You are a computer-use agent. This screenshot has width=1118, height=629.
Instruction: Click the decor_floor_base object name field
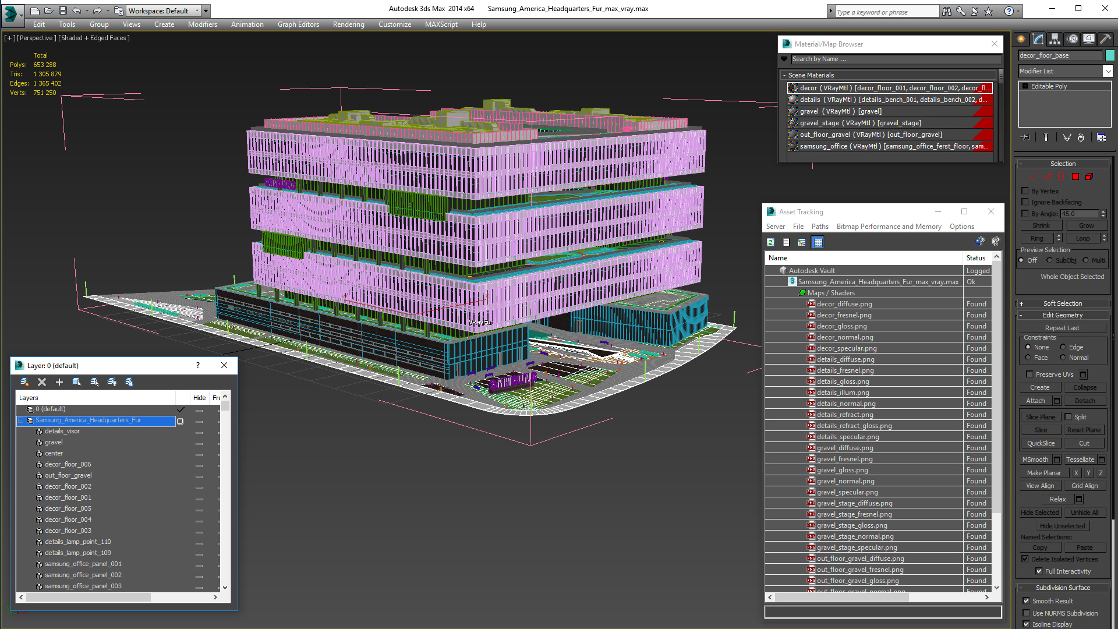tap(1060, 55)
